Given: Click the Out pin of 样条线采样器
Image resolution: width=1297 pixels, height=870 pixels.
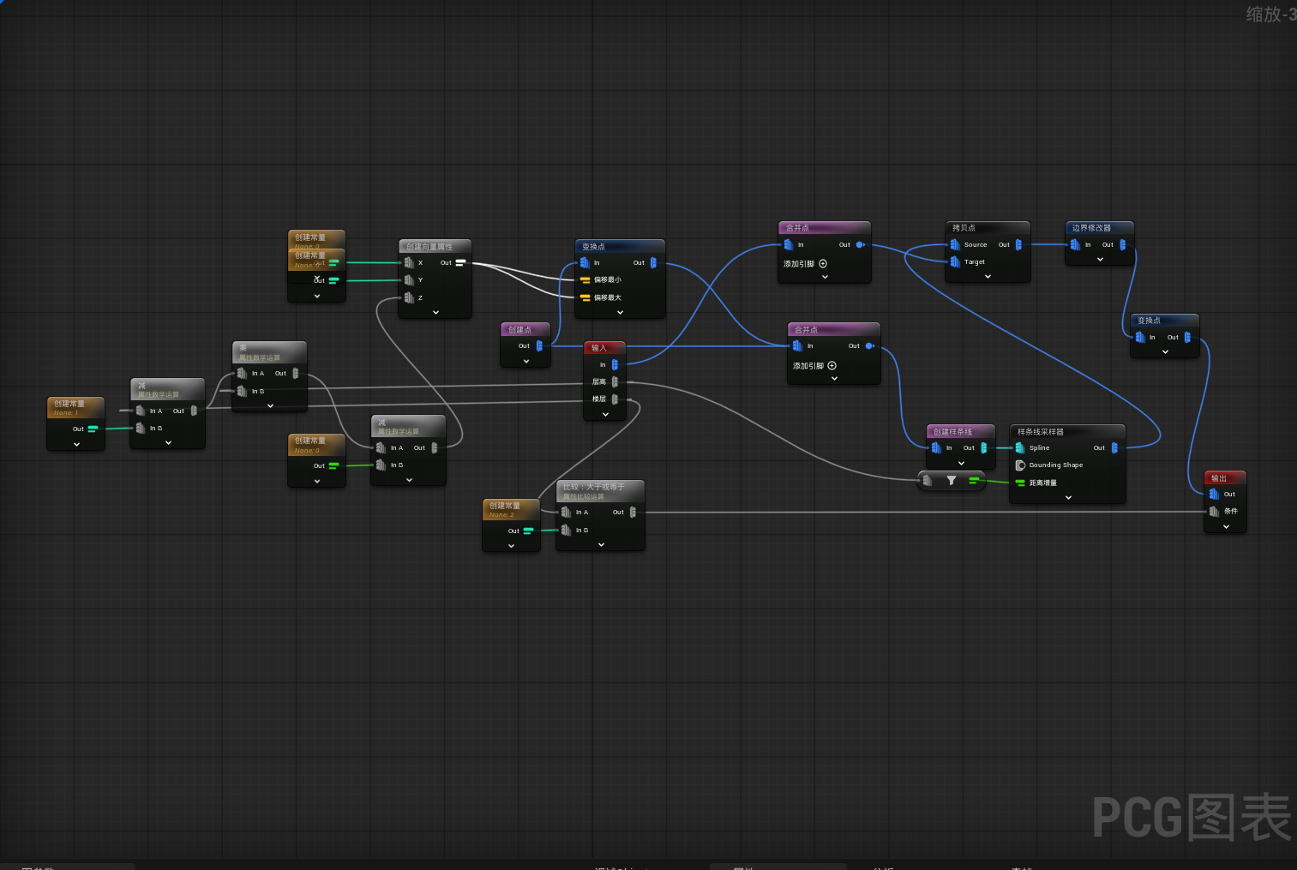Looking at the screenshot, I should (1114, 448).
